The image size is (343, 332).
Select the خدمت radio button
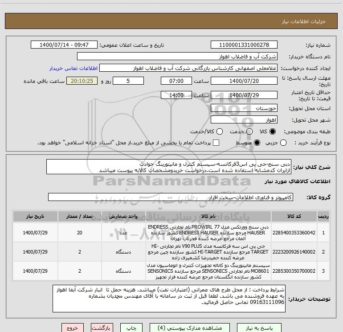click(x=249, y=131)
